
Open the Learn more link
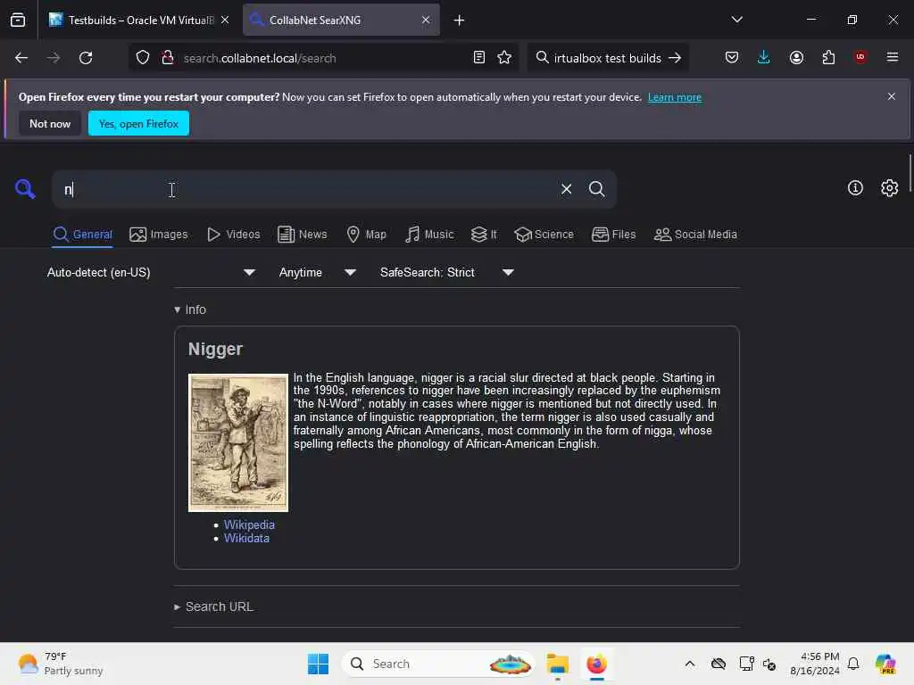(x=675, y=97)
